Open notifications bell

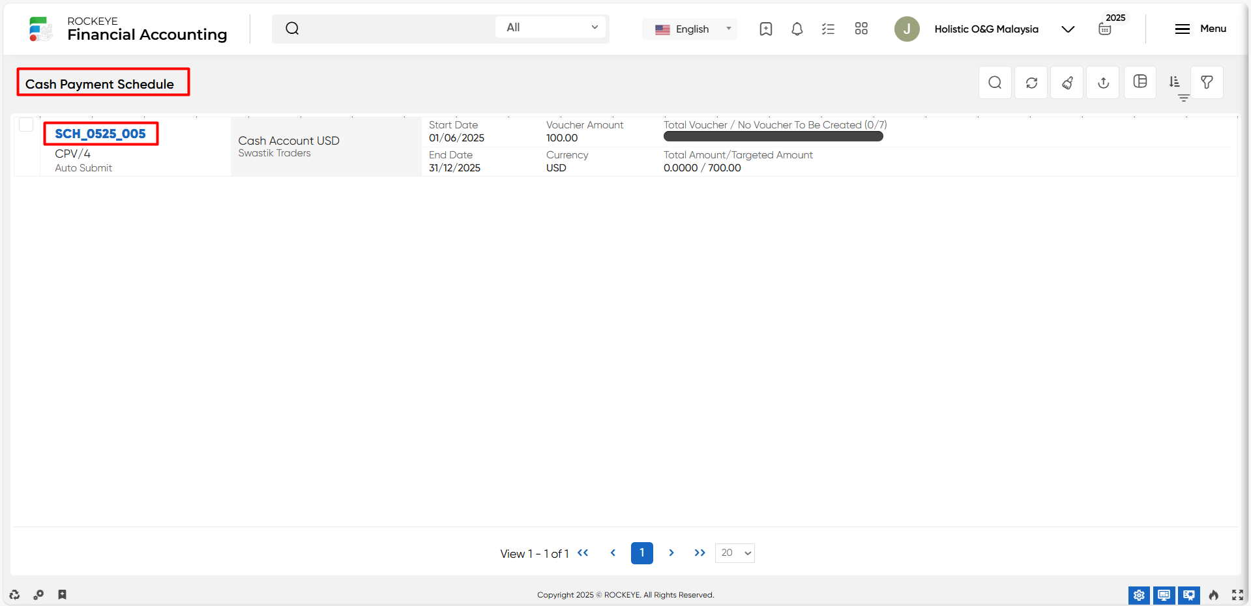click(x=797, y=29)
